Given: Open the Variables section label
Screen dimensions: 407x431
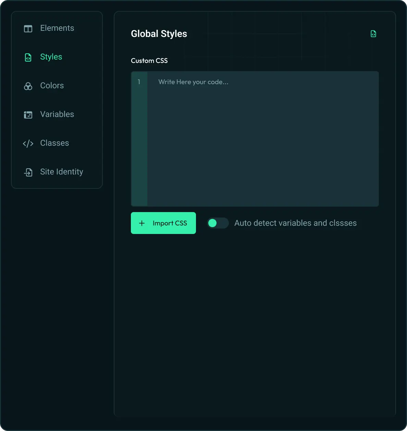Looking at the screenshot, I should [57, 114].
